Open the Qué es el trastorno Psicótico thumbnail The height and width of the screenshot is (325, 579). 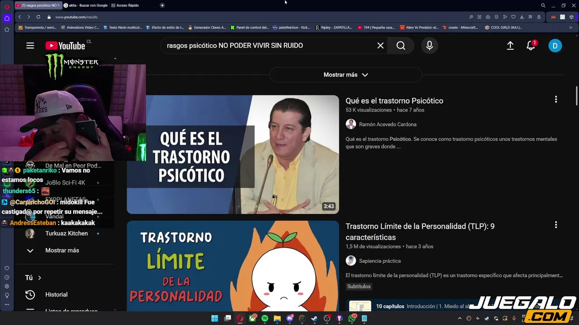(233, 154)
